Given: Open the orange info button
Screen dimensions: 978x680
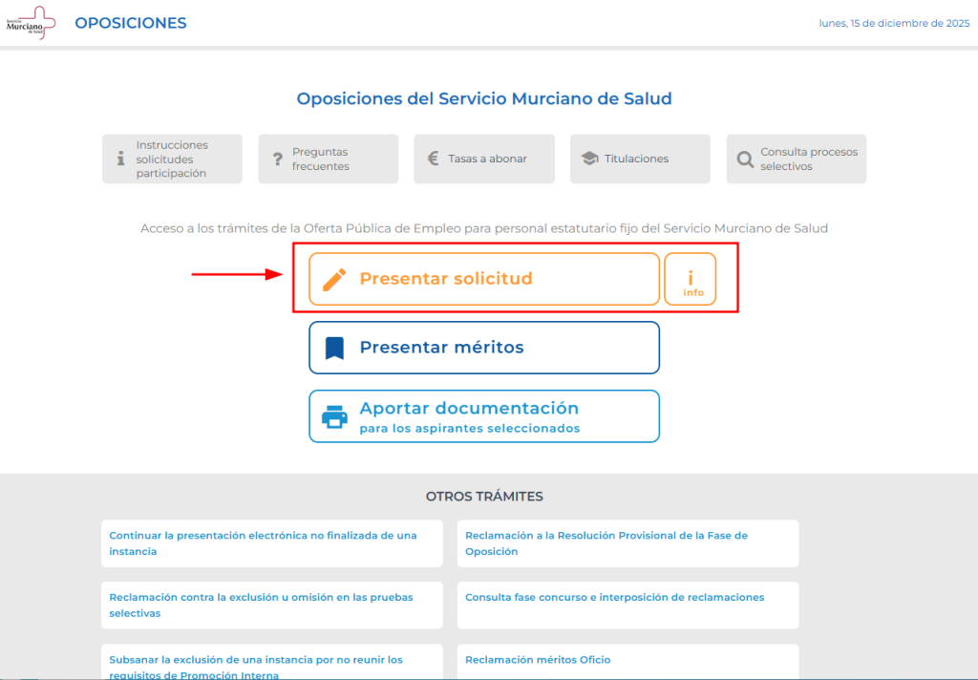Looking at the screenshot, I should [690, 279].
